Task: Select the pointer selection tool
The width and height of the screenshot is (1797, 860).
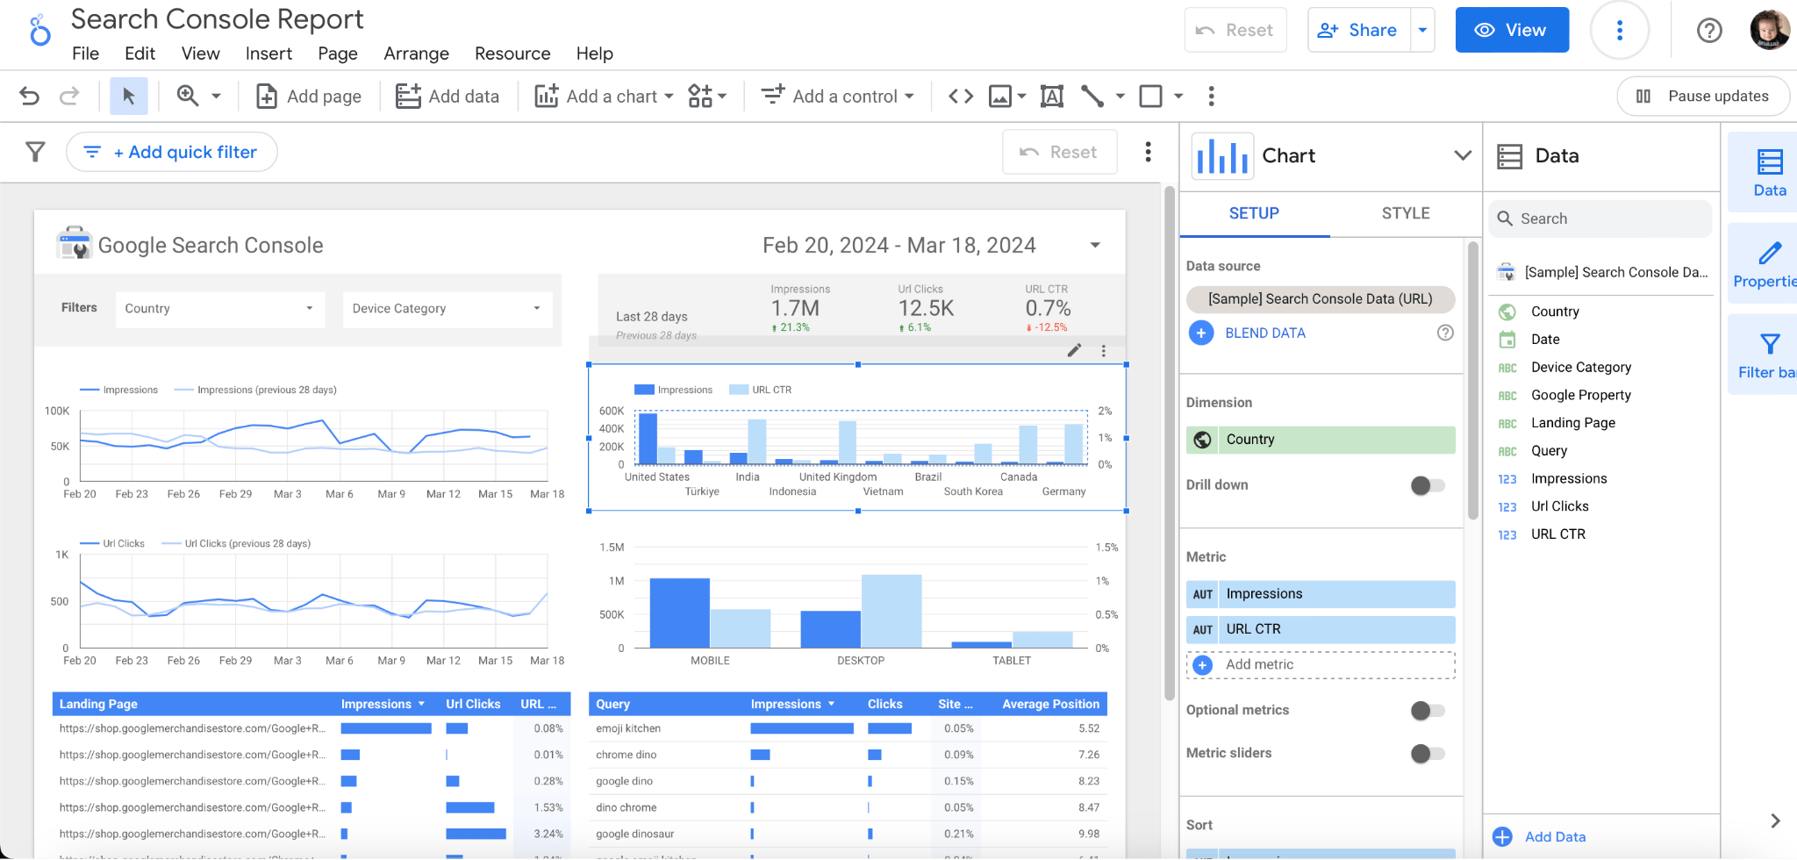Action: 129,96
